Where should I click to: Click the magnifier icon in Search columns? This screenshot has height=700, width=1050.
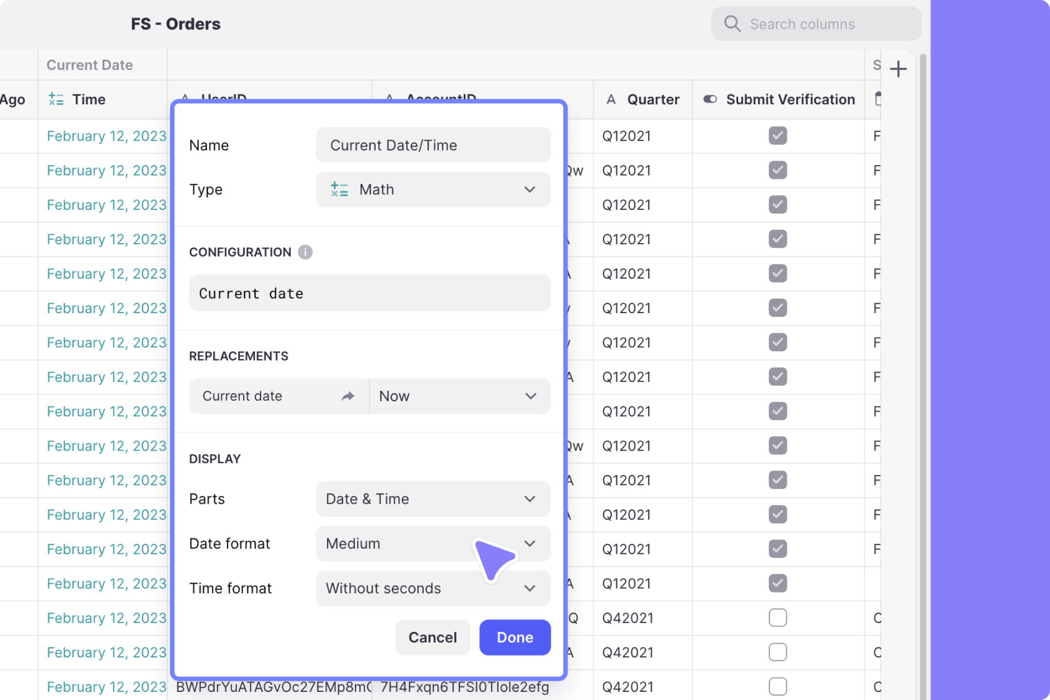tap(732, 23)
